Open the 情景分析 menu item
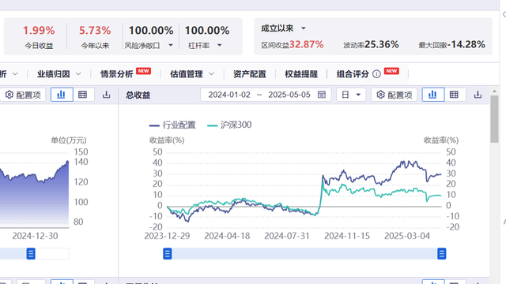 click(x=116, y=74)
